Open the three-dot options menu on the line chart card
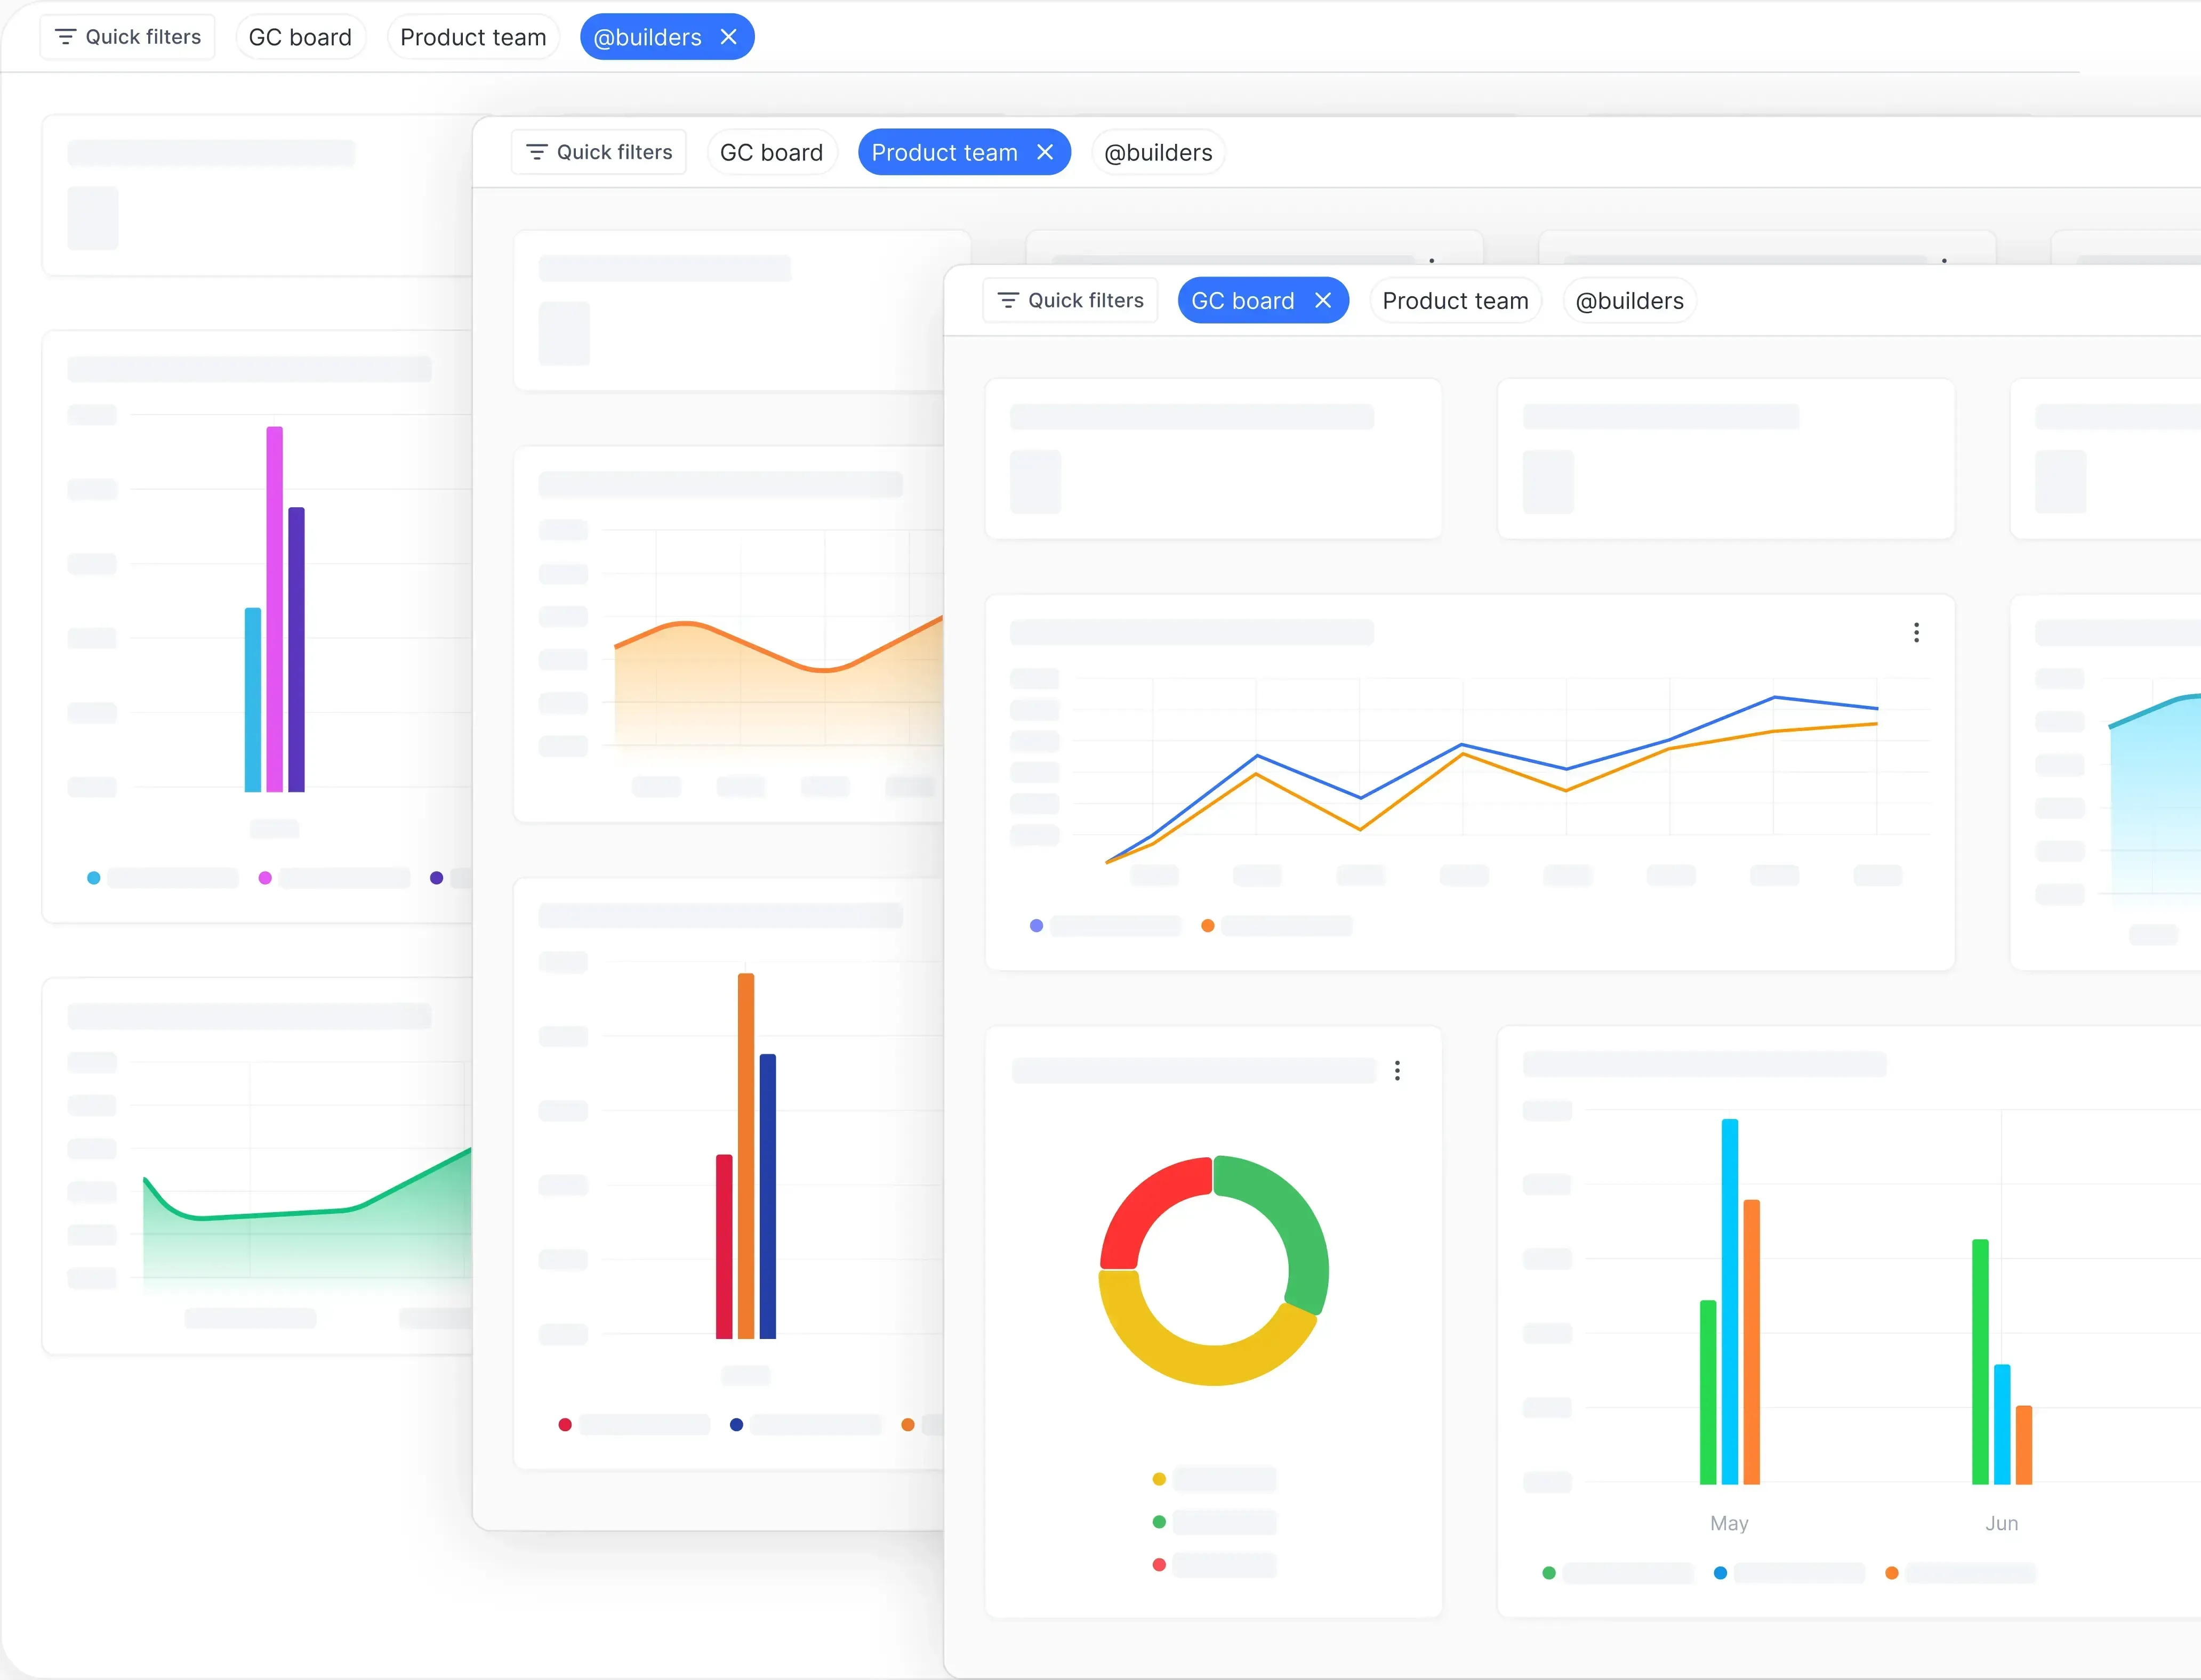The height and width of the screenshot is (1680, 2201). [x=1918, y=632]
